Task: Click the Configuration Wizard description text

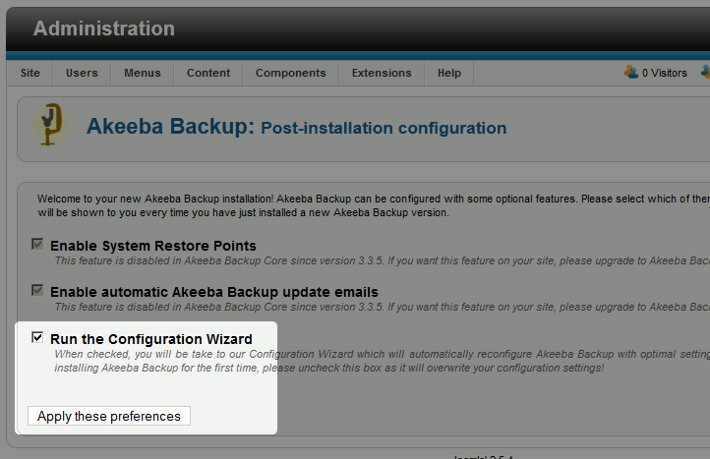Action: [374, 360]
